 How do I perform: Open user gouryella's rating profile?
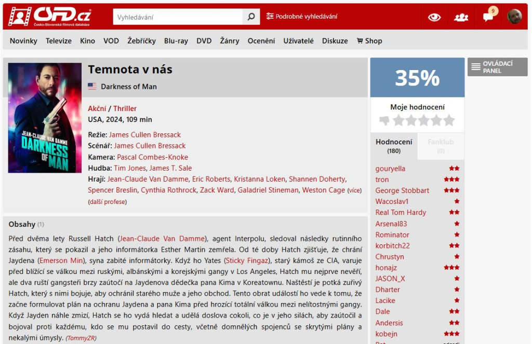point(390,169)
